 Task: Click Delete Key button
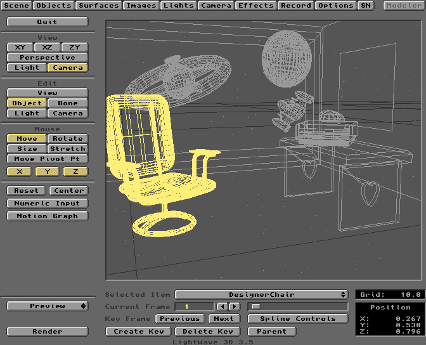tap(207, 332)
